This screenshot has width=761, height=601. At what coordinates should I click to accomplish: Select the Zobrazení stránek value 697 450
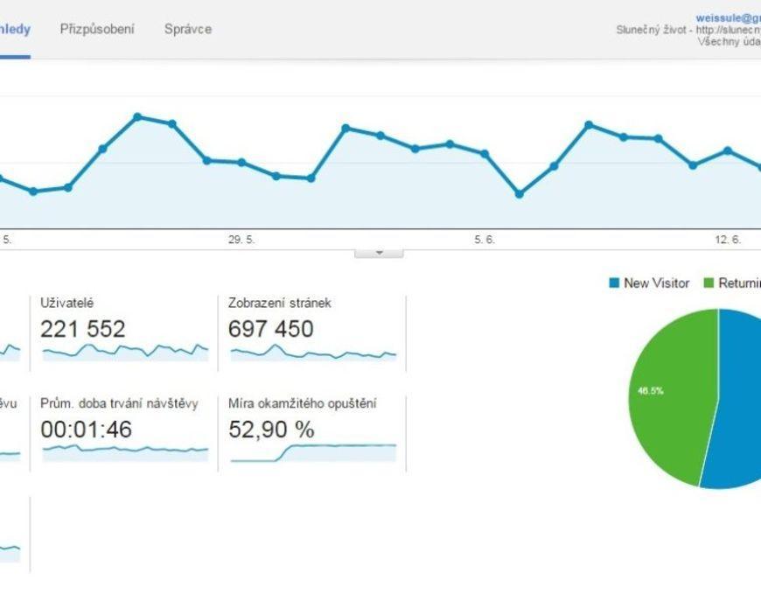[270, 329]
